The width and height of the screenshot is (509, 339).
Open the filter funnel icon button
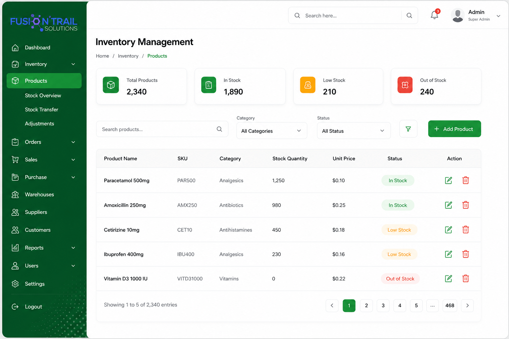tap(408, 129)
